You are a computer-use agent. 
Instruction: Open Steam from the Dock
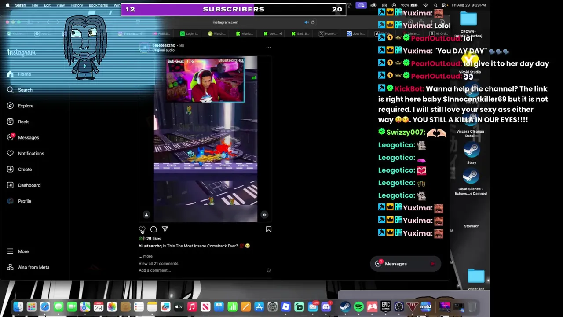pos(345,307)
